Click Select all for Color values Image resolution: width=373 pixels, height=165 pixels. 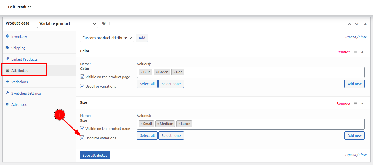pos(147,84)
